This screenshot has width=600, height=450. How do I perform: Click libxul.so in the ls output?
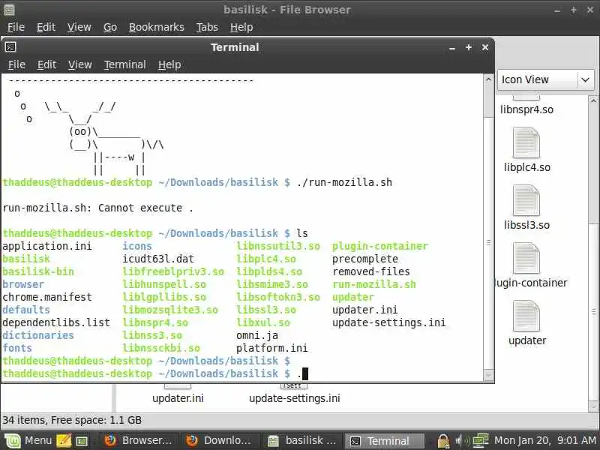263,322
